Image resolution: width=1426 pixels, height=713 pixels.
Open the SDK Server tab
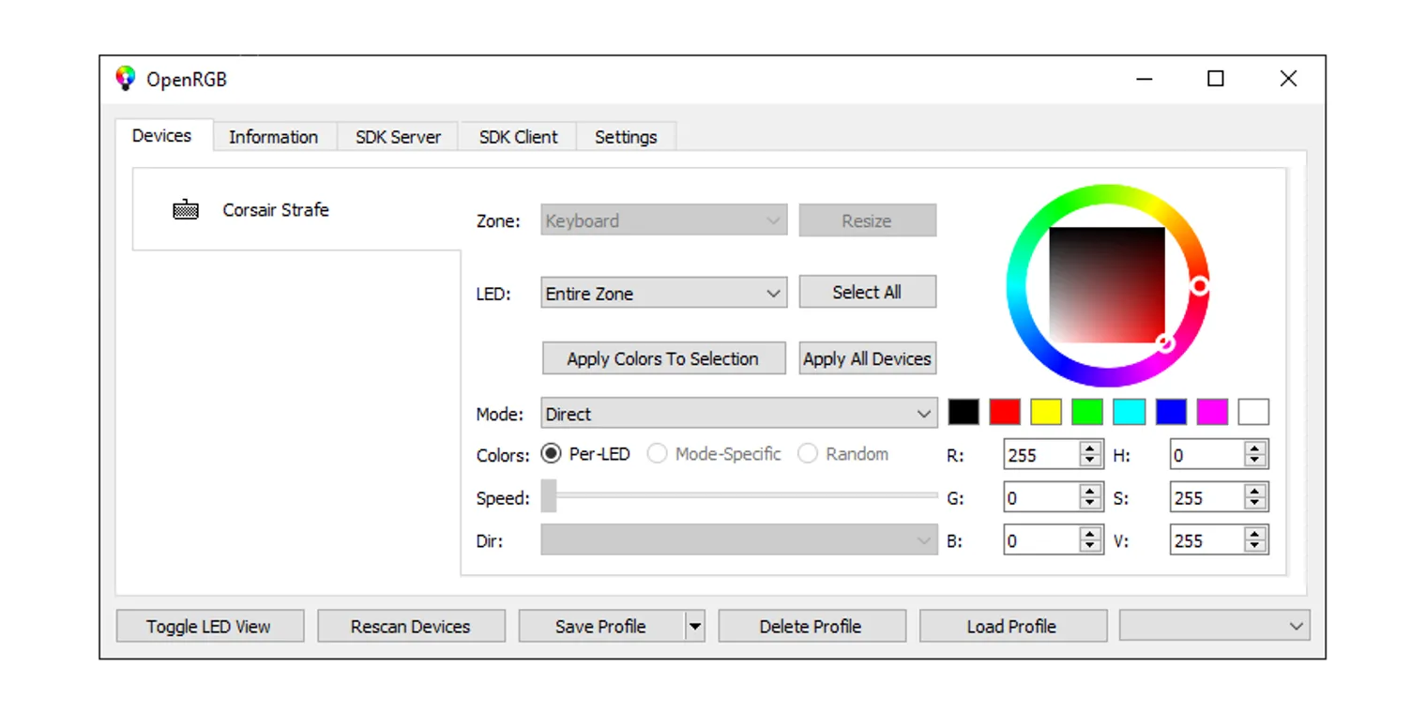tap(398, 137)
